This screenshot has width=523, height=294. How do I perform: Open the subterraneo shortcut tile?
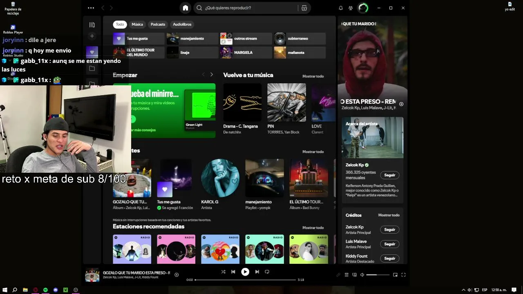300,38
